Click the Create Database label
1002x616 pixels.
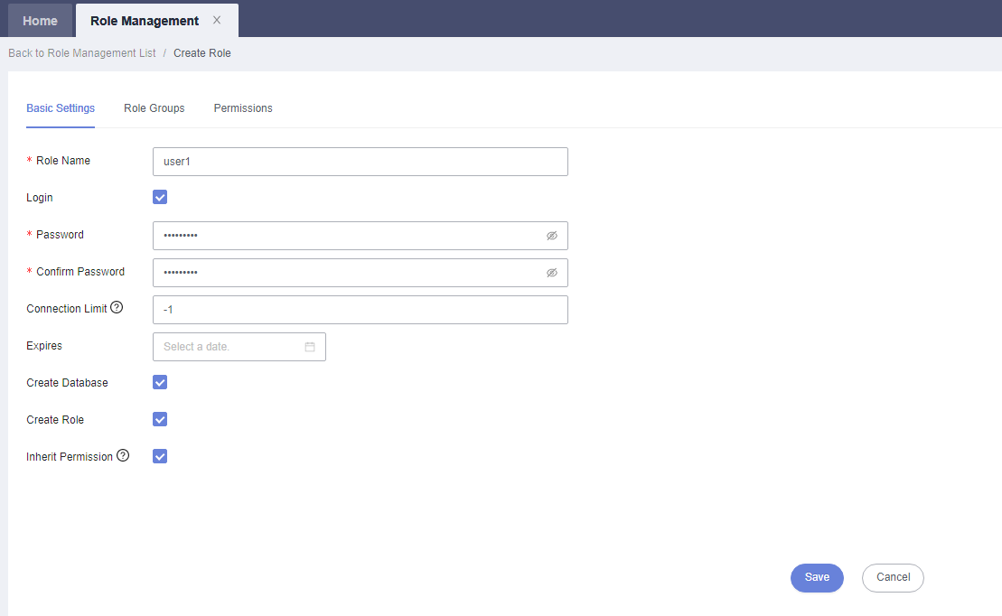point(67,383)
